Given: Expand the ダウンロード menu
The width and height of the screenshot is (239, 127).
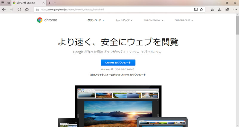Looking at the screenshot, I should (x=96, y=20).
